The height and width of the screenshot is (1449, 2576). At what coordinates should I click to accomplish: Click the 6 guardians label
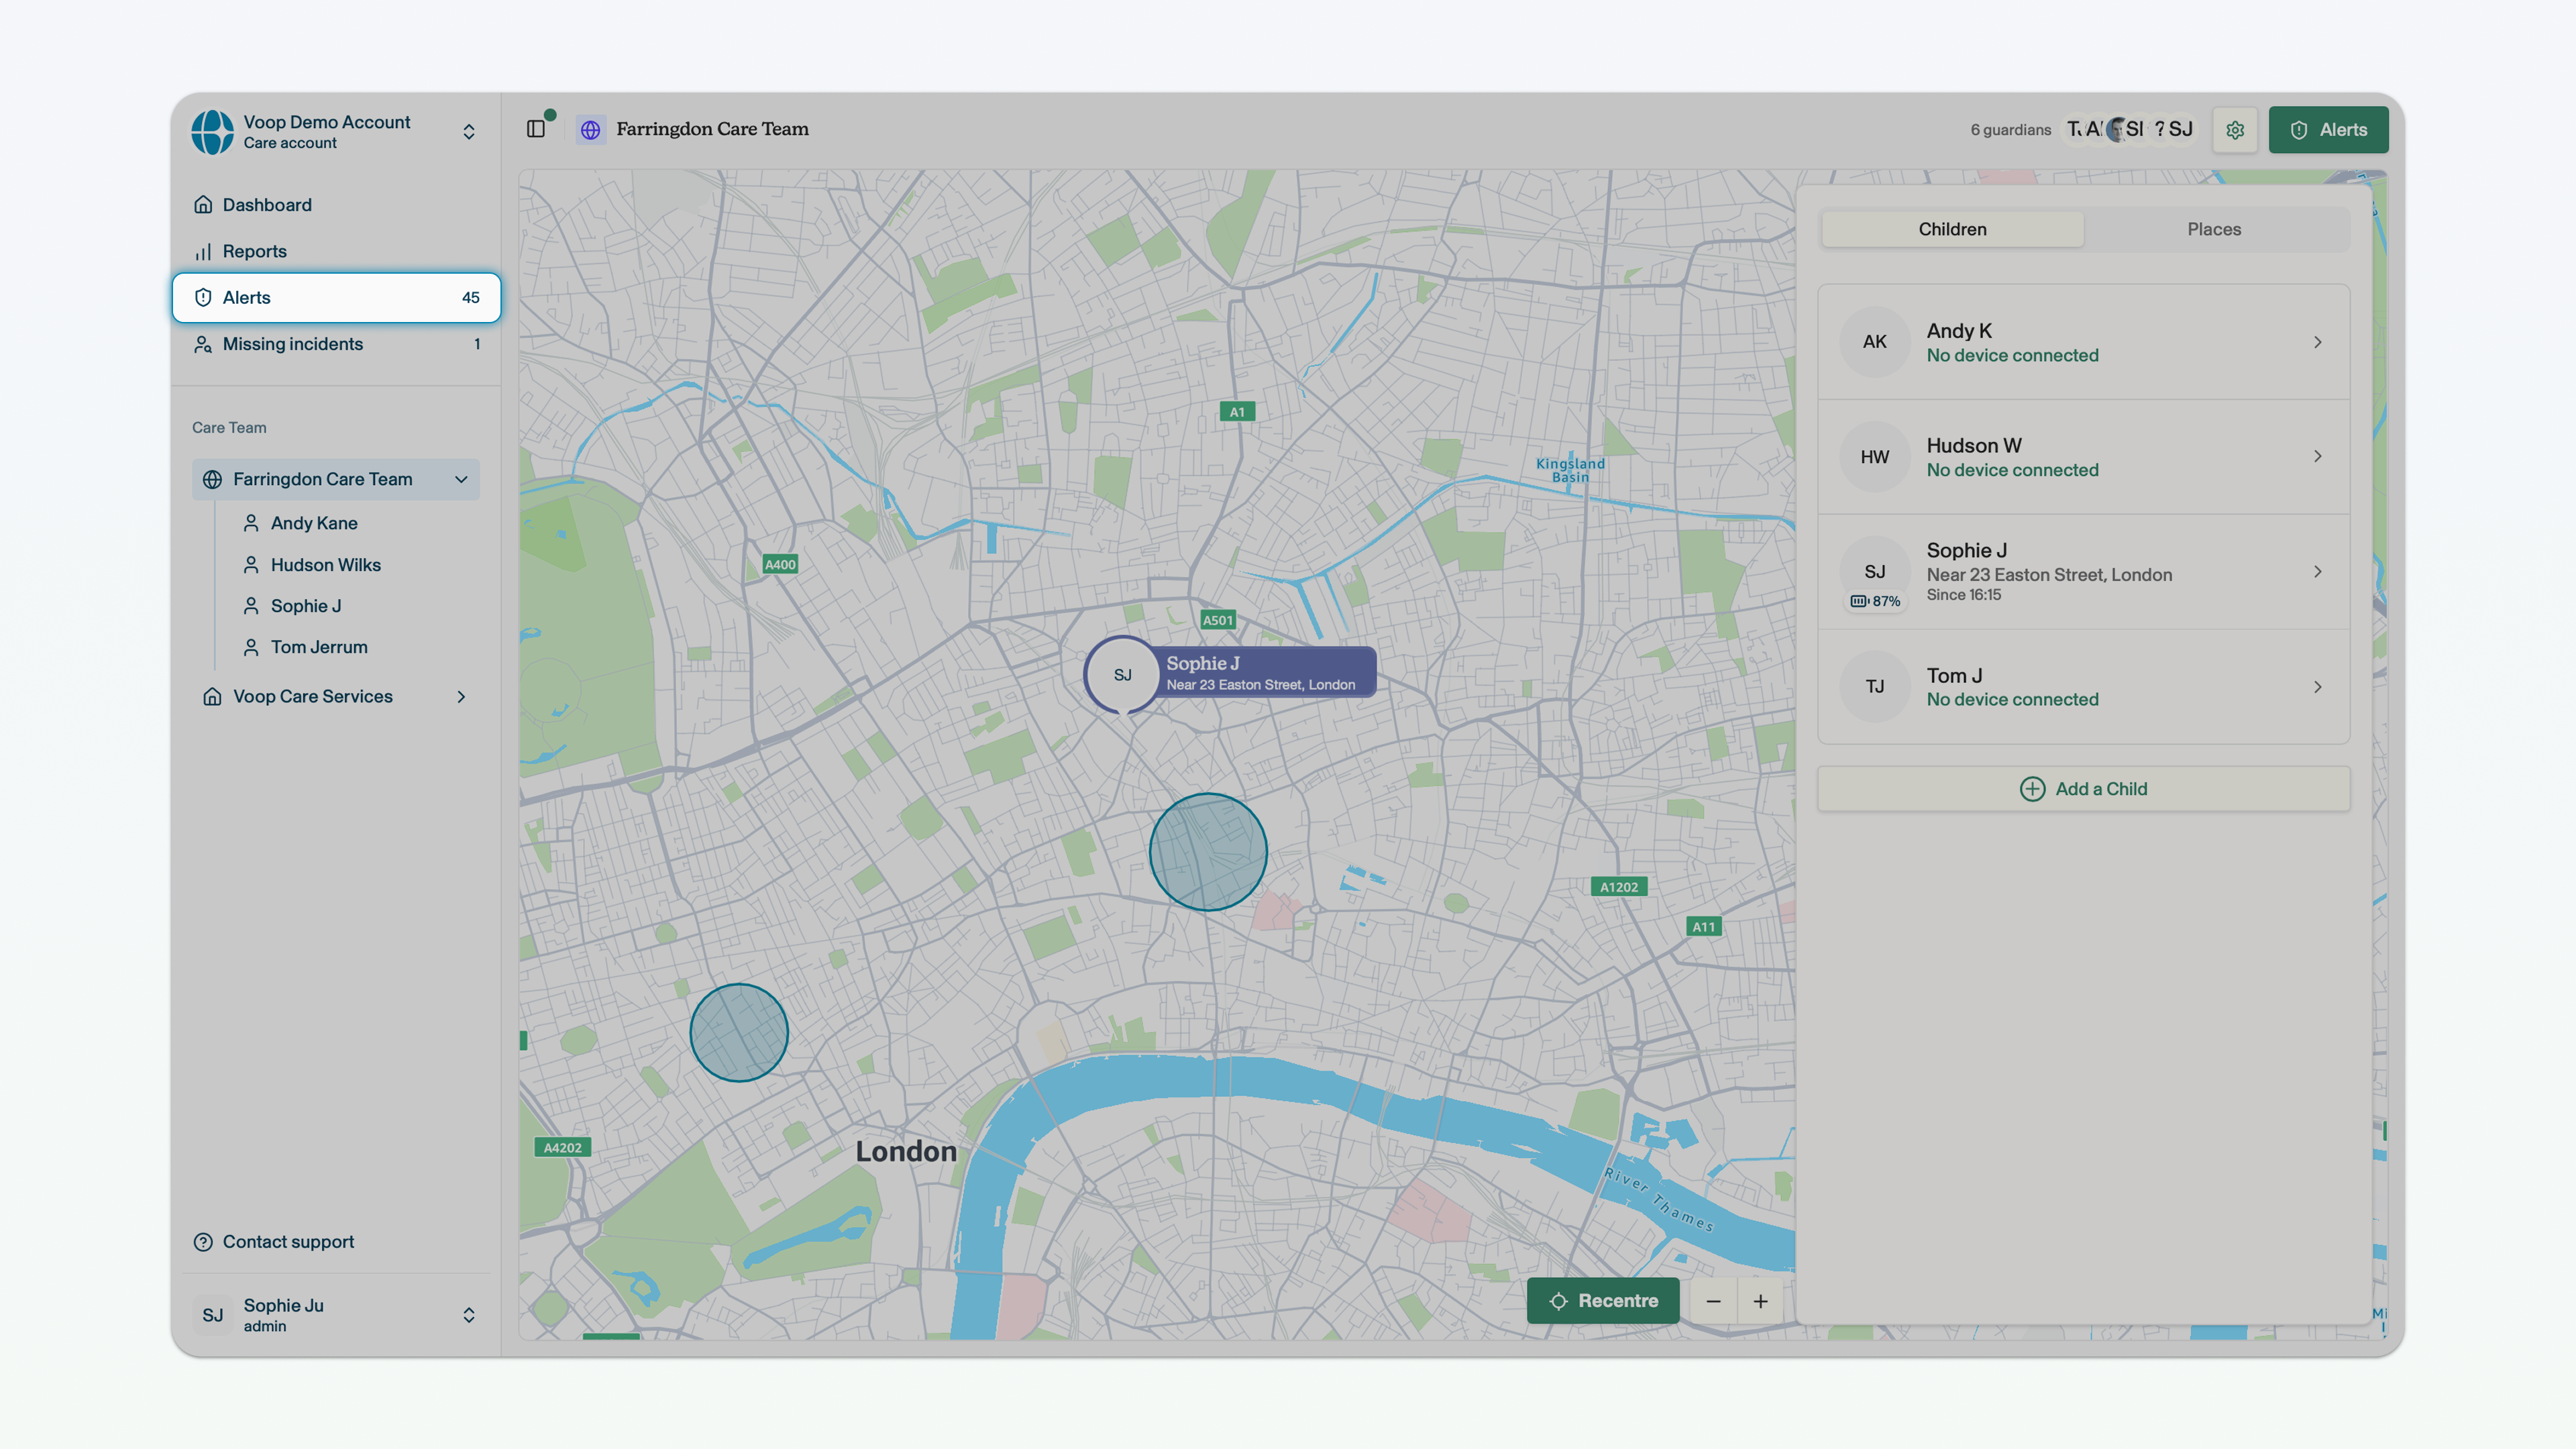tap(2010, 130)
